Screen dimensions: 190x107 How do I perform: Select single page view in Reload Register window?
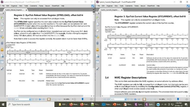[49, 99]
